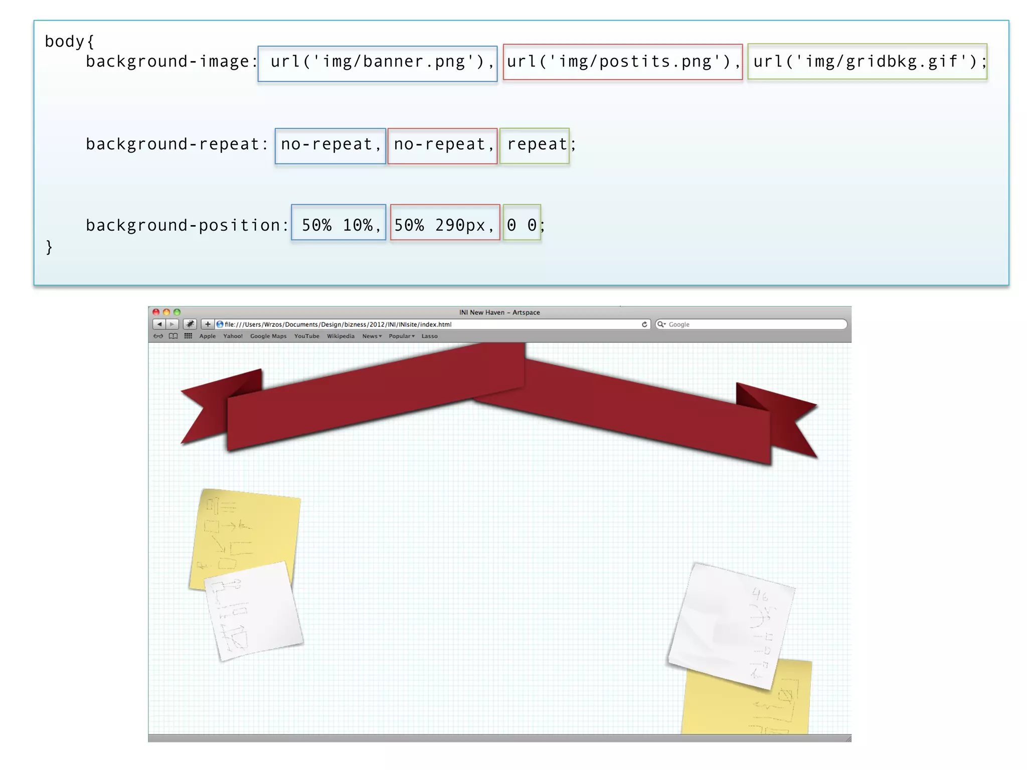
Task: Click the blue-boxed 'no-repeat' value
Action: pyautogui.click(x=326, y=144)
